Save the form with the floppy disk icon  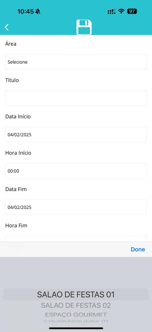[x=84, y=27]
